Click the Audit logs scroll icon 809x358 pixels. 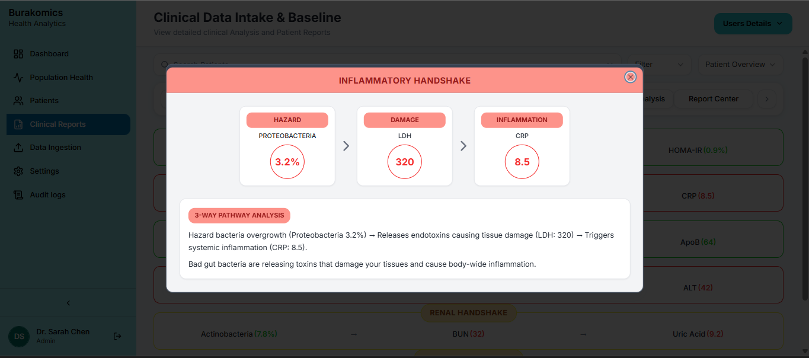pos(18,195)
